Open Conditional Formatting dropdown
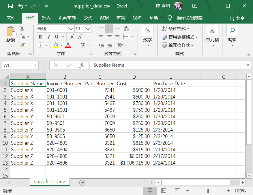Image resolution: width=253 pixels, height=195 pixels. click(175, 29)
